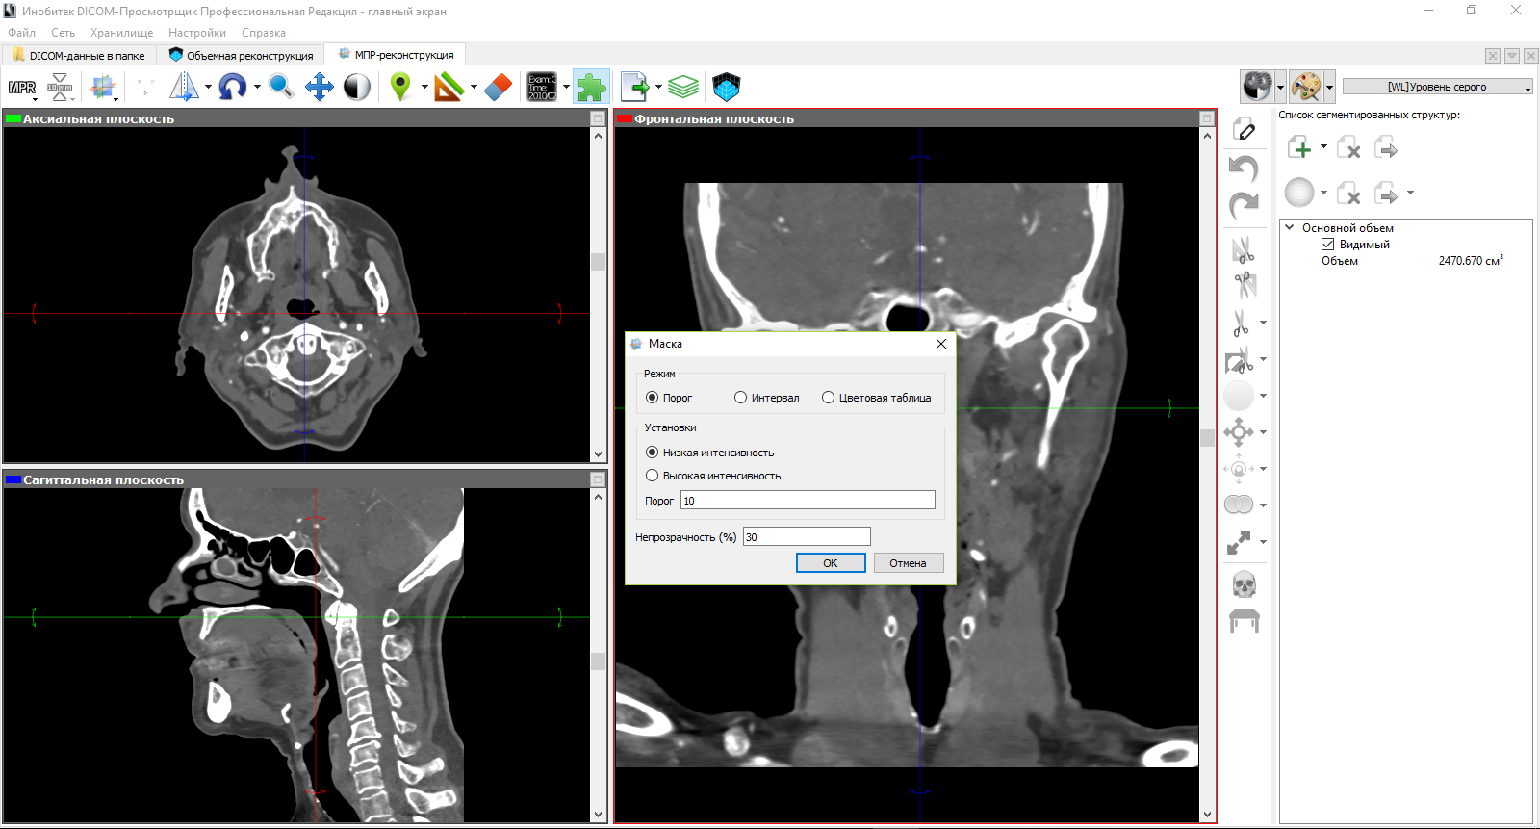Choose Высокая интенсивность option
Viewport: 1540px width, 829px height.
click(x=652, y=476)
